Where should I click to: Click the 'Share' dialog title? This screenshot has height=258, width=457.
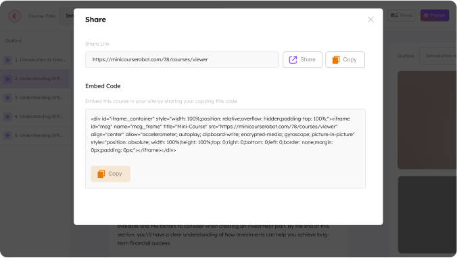click(x=95, y=20)
